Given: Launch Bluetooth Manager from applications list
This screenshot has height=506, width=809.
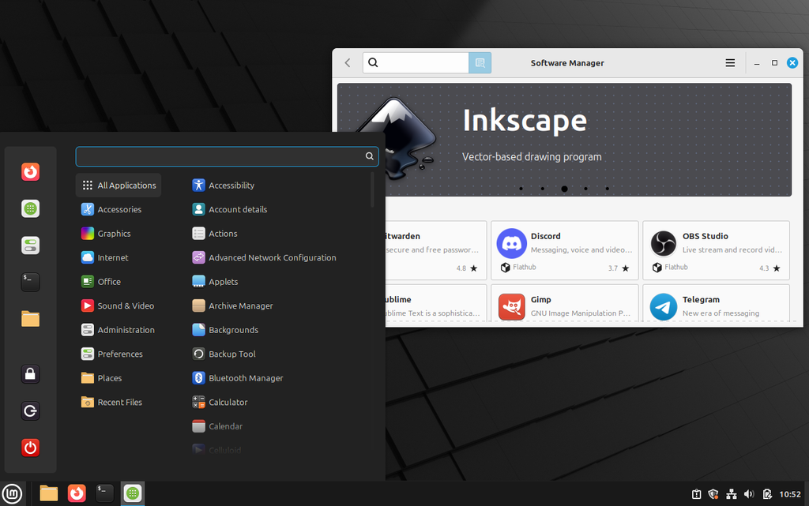Looking at the screenshot, I should pyautogui.click(x=237, y=377).
